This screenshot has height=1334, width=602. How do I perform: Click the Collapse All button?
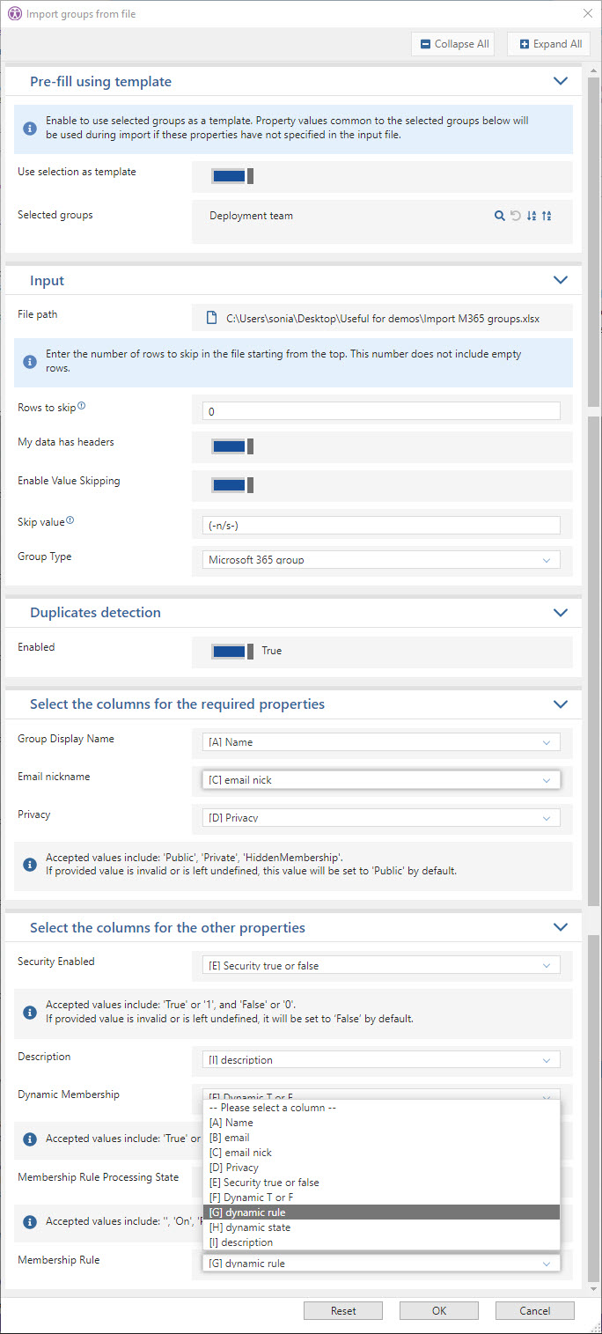(453, 44)
